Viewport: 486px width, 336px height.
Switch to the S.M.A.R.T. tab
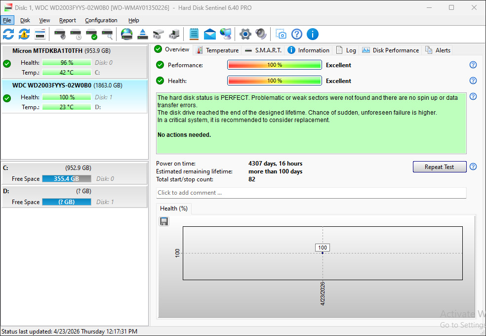263,50
